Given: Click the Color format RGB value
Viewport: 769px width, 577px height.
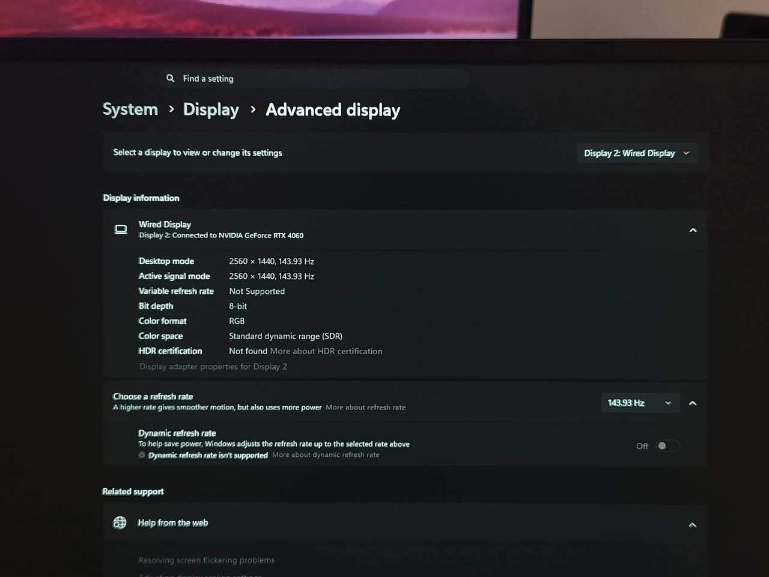Looking at the screenshot, I should [237, 321].
